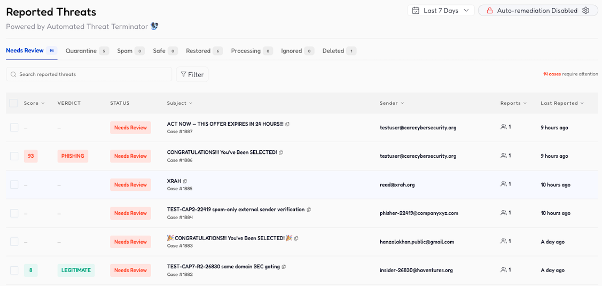
Task: Click the STATUS column header
Action: point(120,103)
